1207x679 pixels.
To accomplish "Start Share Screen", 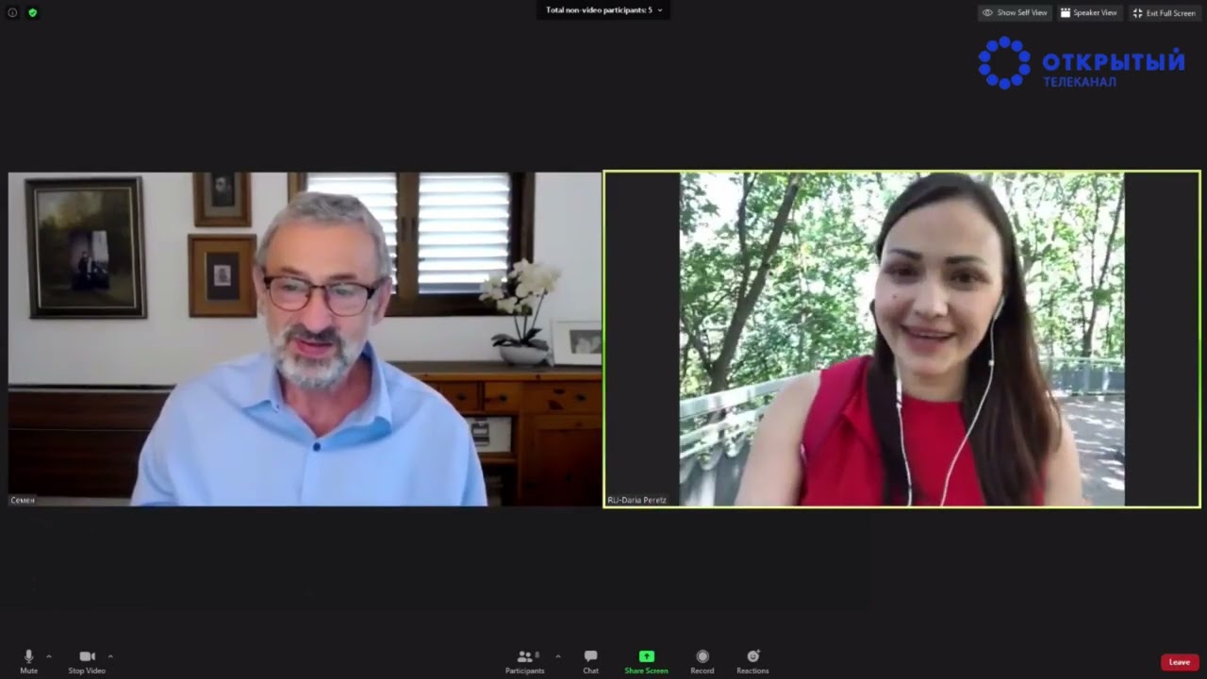I will click(646, 661).
